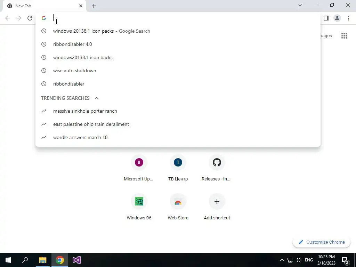Collapse the Trending Searches section
The width and height of the screenshot is (356, 267).
[x=97, y=98]
